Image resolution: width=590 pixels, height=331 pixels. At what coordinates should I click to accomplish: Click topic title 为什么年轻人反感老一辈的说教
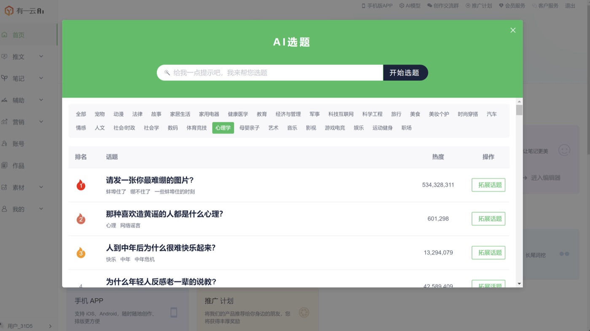point(161,282)
